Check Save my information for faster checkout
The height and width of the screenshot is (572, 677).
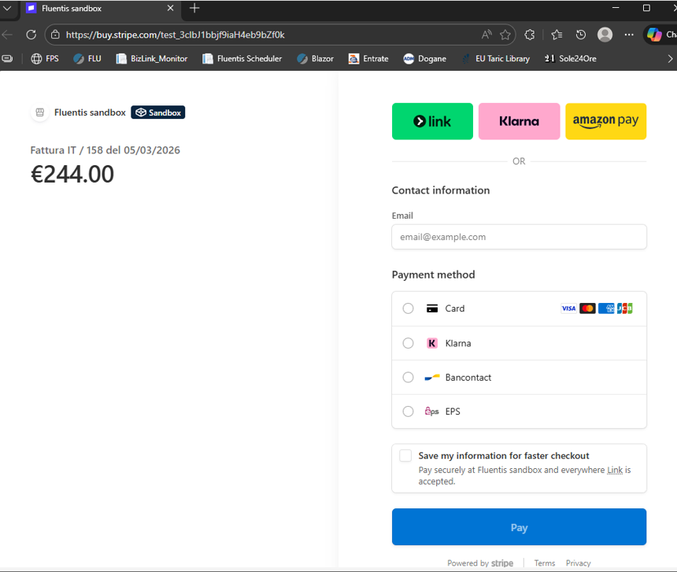click(x=405, y=456)
